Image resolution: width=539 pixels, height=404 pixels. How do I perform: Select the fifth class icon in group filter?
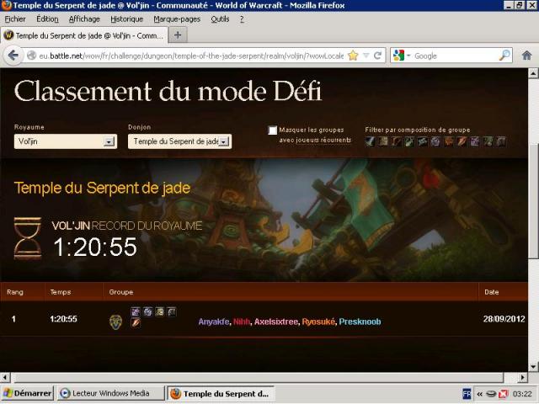(423, 141)
